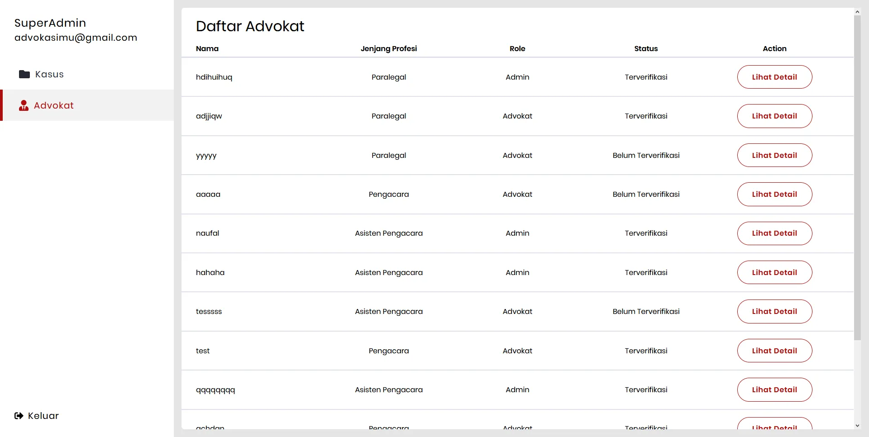
Task: Select the advokasimu@gmail.com email text
Action: [x=76, y=38]
